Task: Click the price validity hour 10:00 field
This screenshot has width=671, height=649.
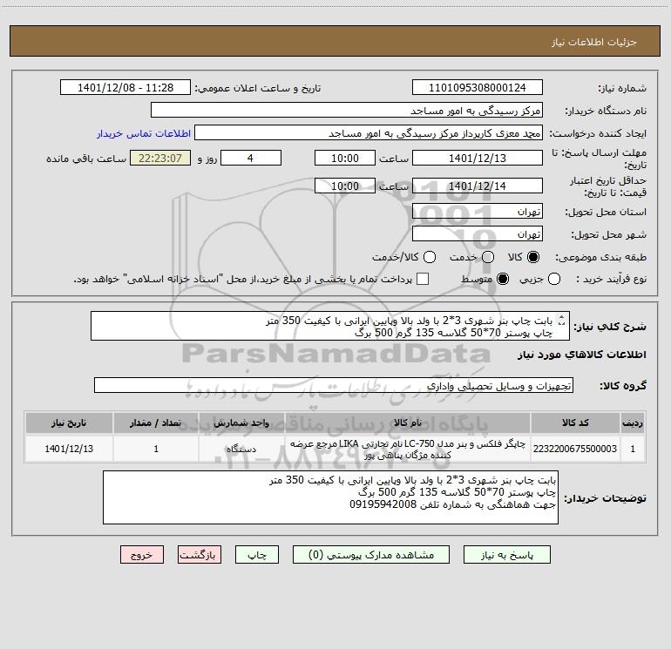Action: tap(345, 186)
